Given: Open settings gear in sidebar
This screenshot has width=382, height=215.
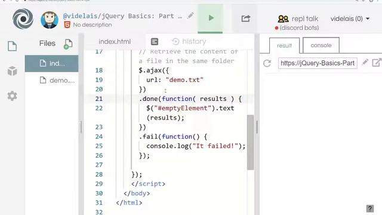Looking at the screenshot, I should pos(12,96).
